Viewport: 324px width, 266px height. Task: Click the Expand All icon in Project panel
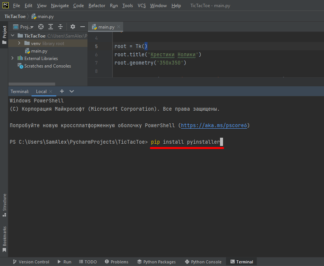tap(50, 27)
